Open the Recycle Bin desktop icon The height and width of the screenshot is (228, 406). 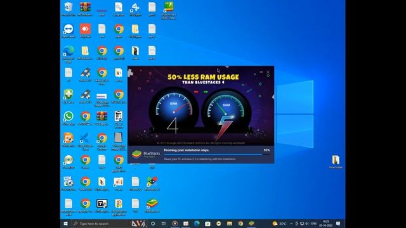point(69,8)
